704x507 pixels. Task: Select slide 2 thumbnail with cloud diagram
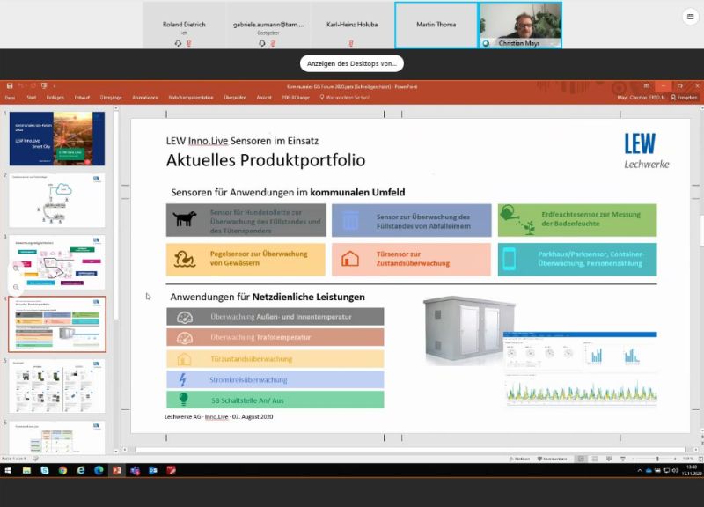point(57,201)
